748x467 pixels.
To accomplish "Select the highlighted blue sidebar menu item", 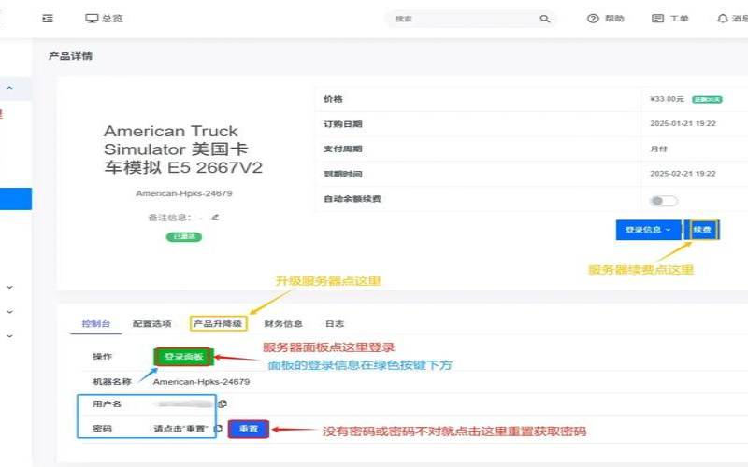I will coord(16,199).
